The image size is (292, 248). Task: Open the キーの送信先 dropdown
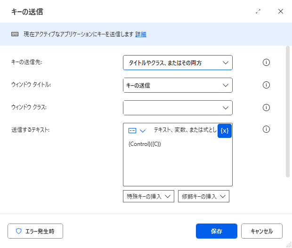click(x=178, y=63)
